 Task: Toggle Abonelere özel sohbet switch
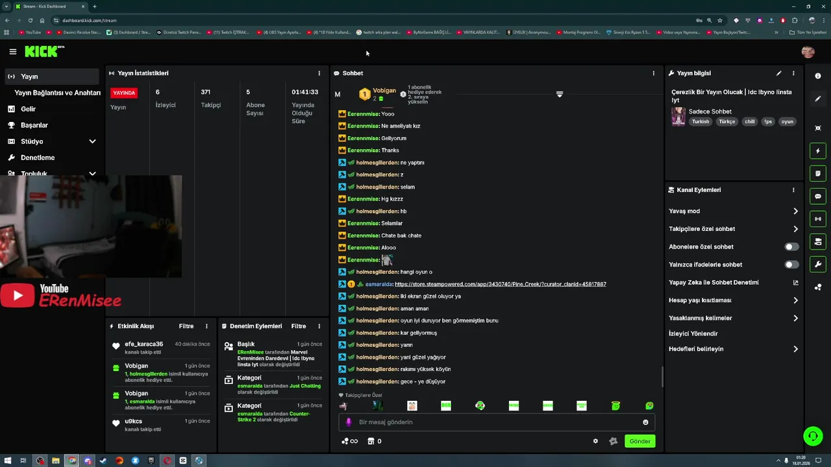[x=791, y=246]
